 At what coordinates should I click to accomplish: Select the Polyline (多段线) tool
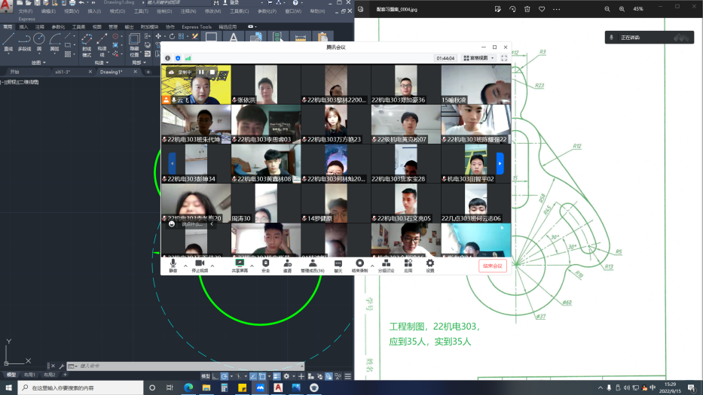click(24, 42)
